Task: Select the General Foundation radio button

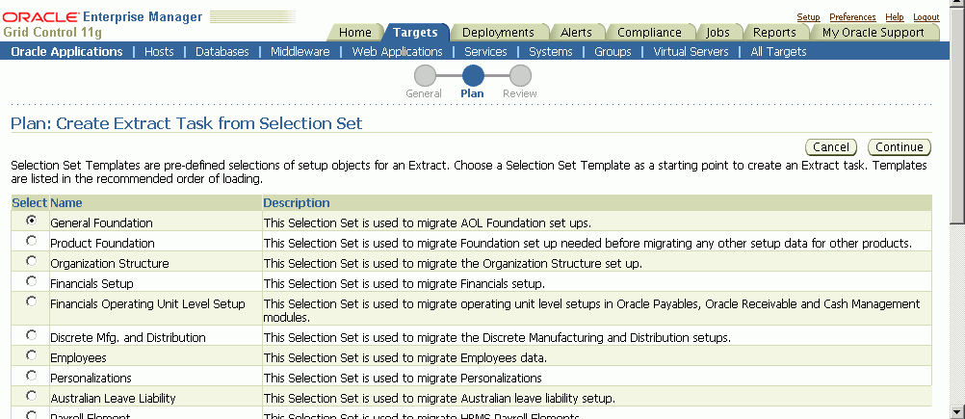Action: [x=31, y=221]
